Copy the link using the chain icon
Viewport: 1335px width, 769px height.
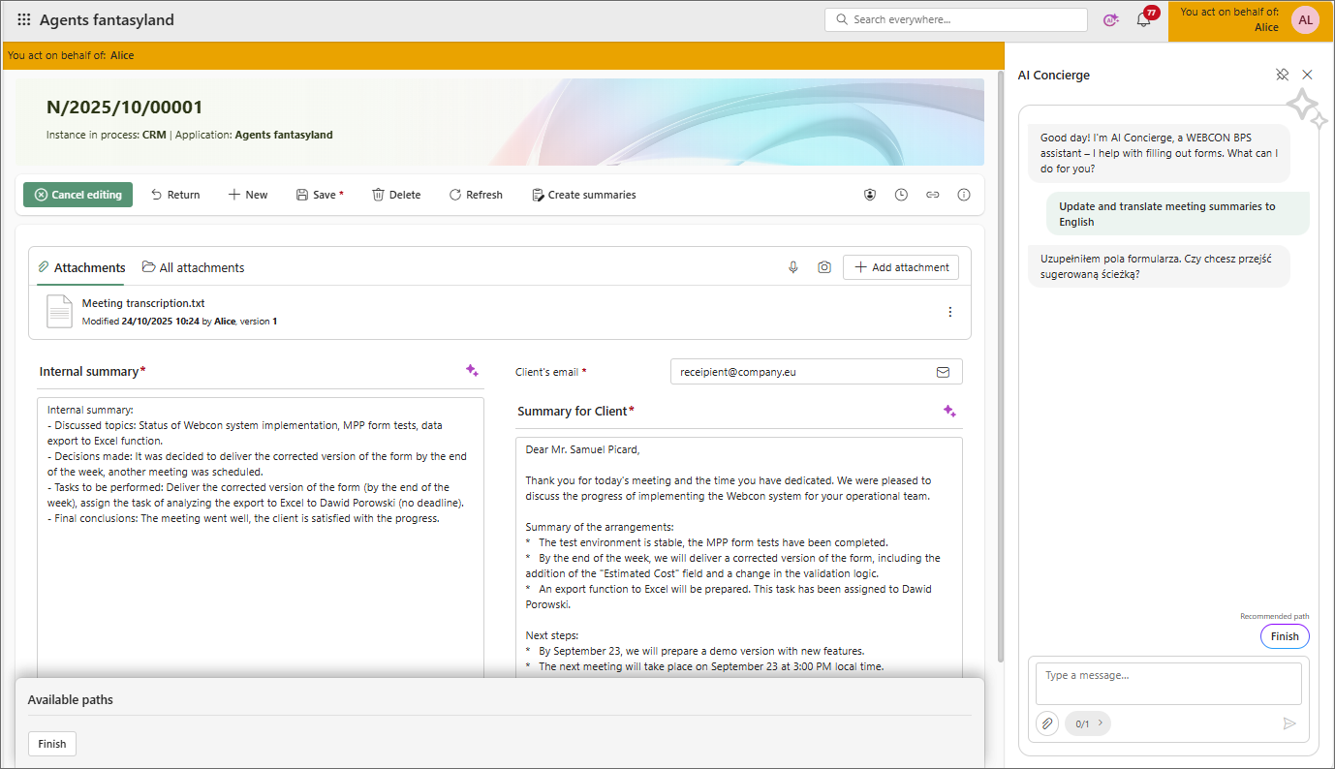coord(932,194)
